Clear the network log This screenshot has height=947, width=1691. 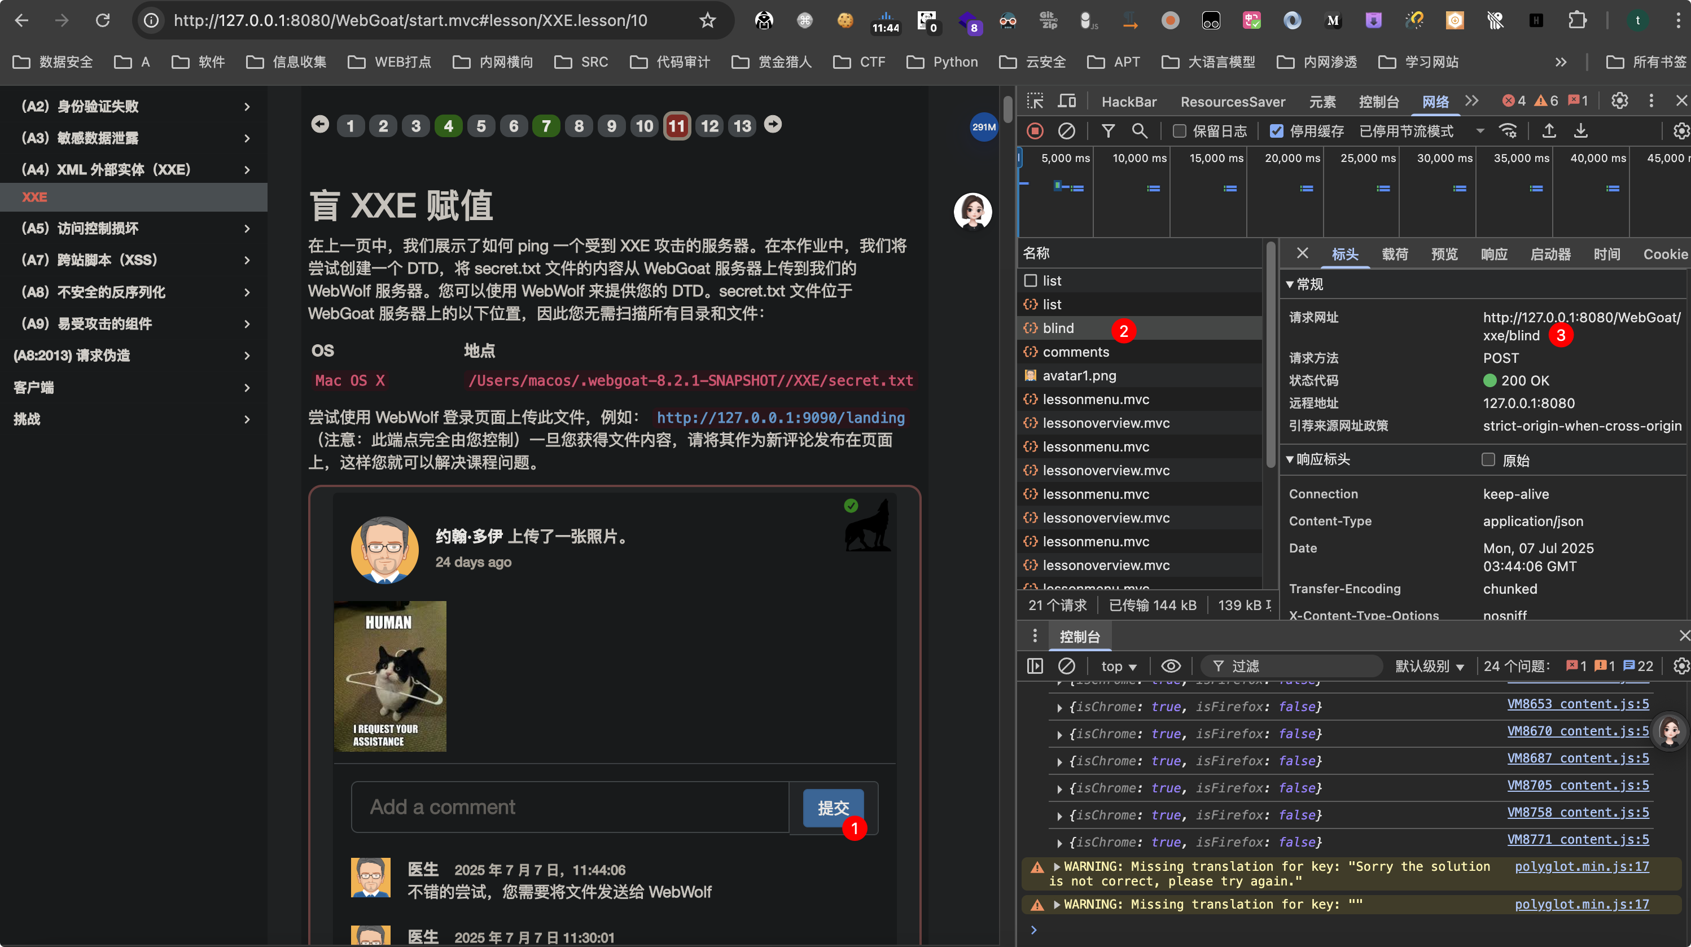coord(1067,131)
